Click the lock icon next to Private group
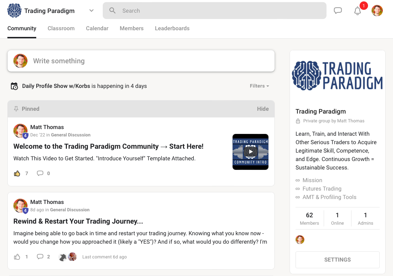 point(298,121)
